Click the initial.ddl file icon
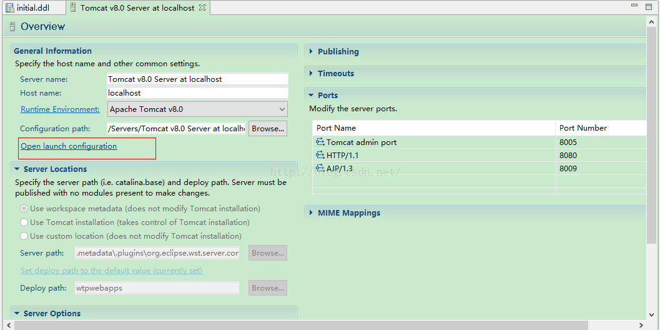Image resolution: width=660 pixels, height=330 pixels. [x=10, y=7]
